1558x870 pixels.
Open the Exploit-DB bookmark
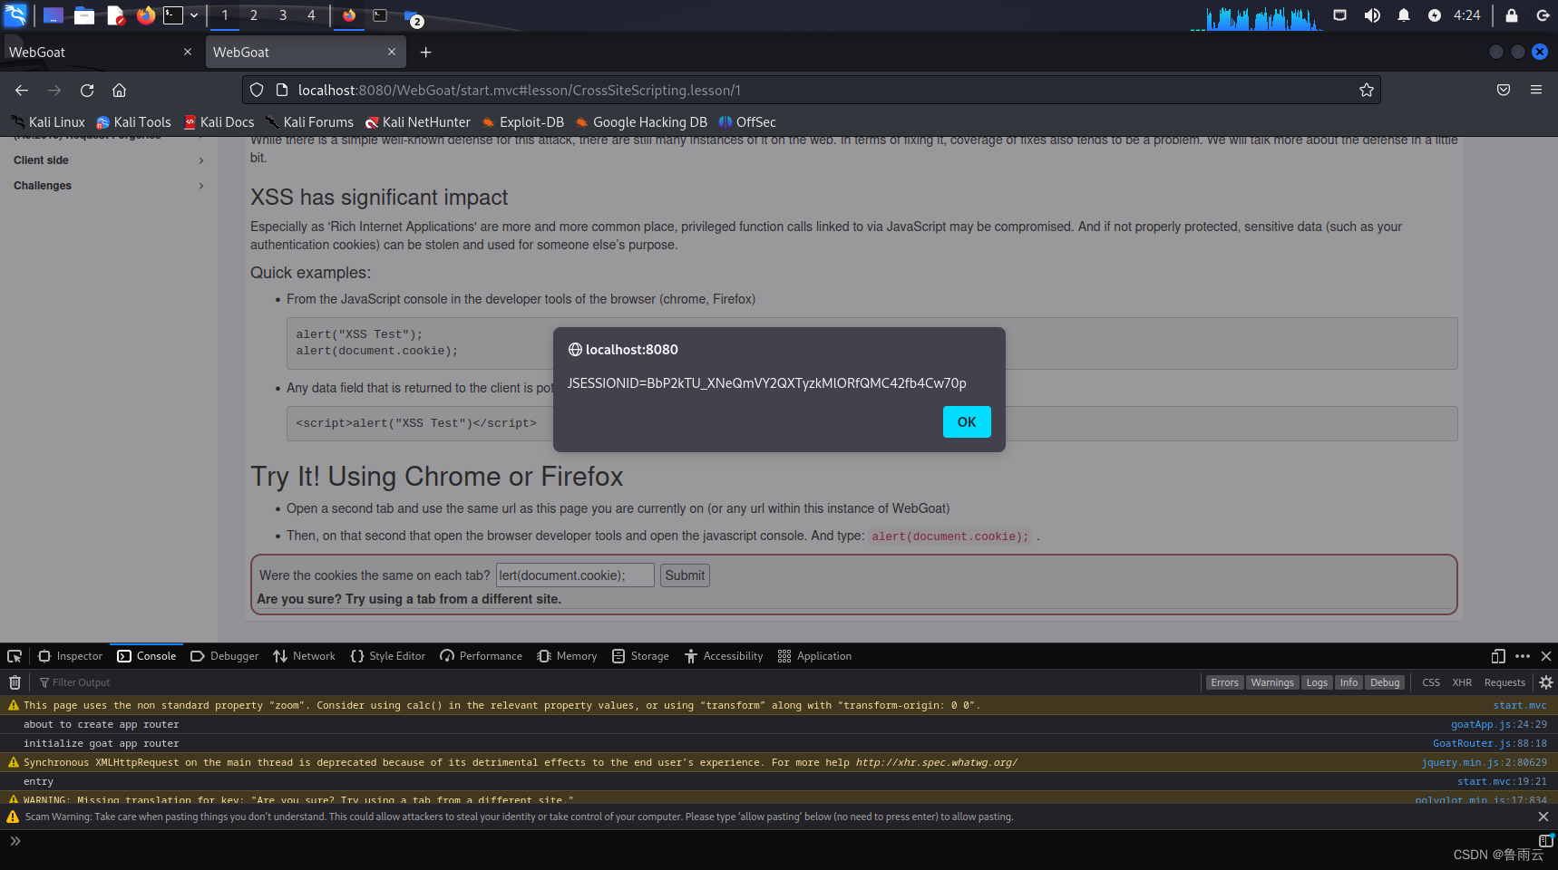[522, 122]
